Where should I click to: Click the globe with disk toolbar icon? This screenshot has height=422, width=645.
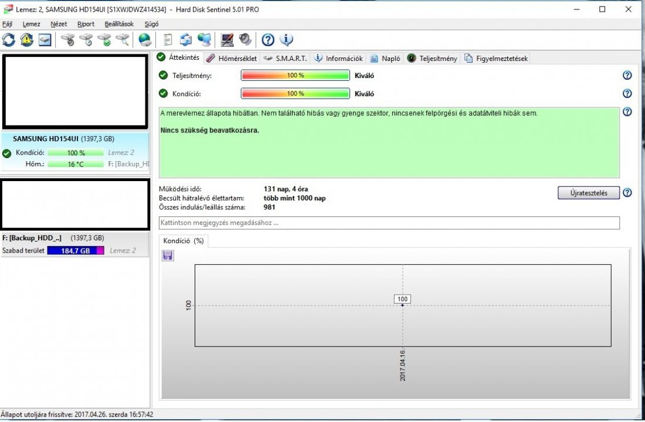145,40
